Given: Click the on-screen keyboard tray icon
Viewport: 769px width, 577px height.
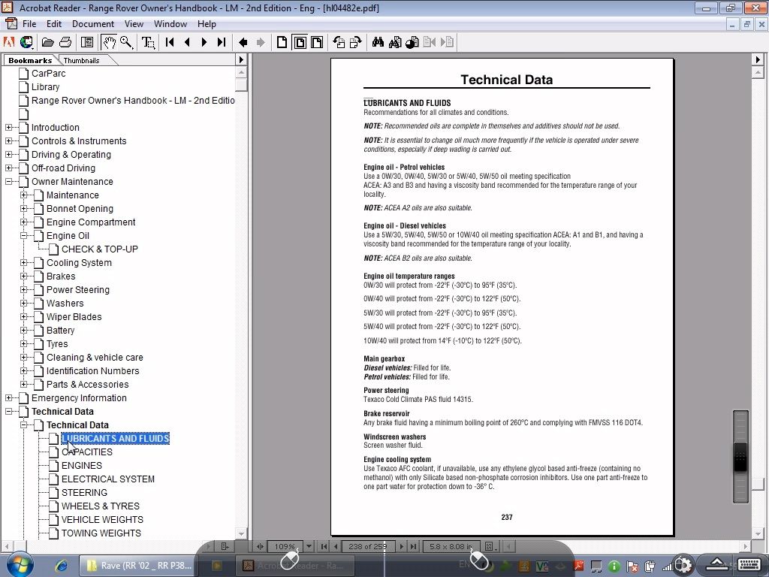Looking at the screenshot, I should [750, 565].
